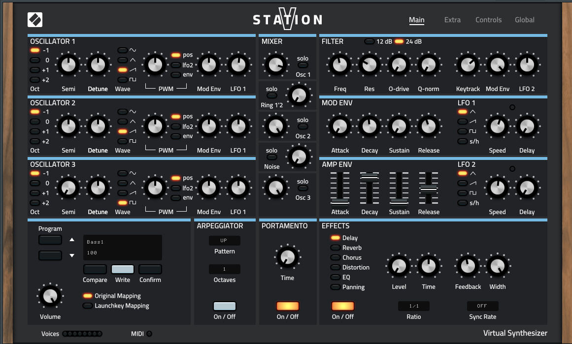Switch to Global tab
572x344 pixels.
point(525,20)
